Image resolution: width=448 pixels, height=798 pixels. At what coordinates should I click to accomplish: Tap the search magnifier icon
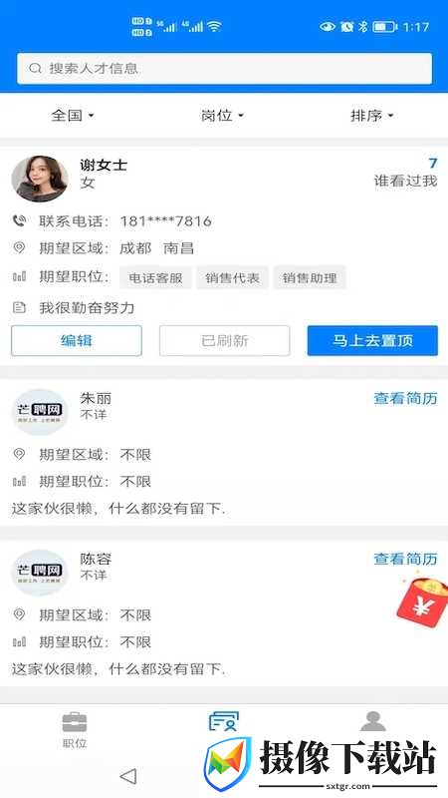35,68
